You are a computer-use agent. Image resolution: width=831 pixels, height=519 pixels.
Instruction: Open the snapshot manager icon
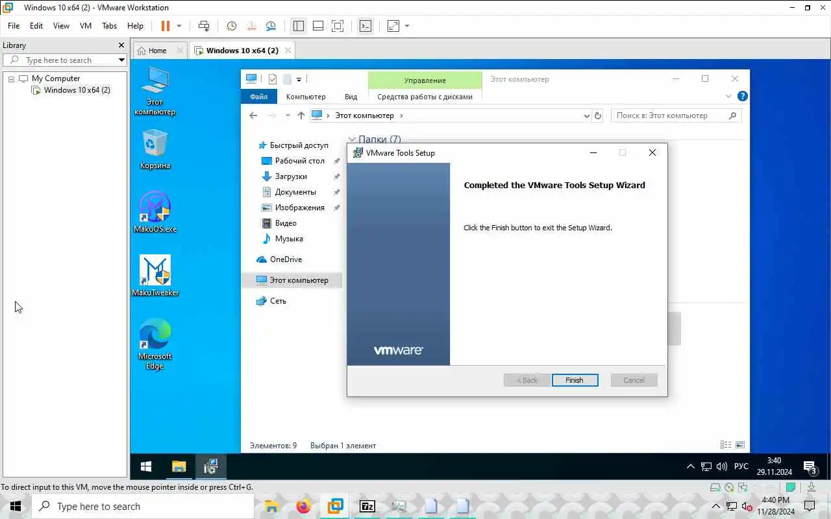tap(271, 26)
